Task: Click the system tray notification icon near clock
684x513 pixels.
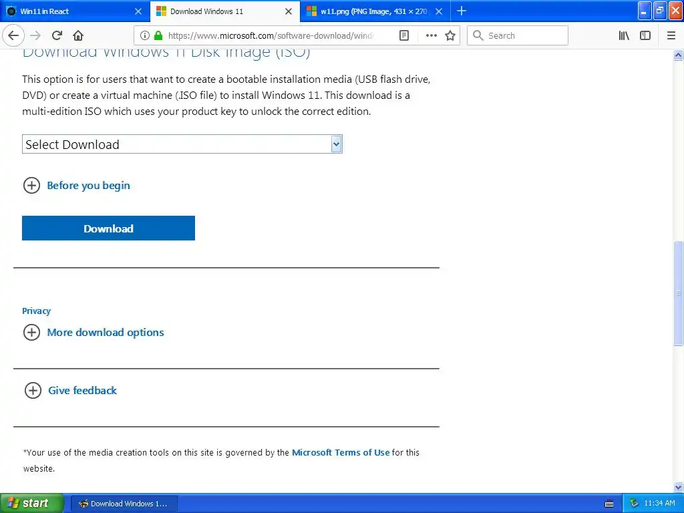Action: [635, 504]
